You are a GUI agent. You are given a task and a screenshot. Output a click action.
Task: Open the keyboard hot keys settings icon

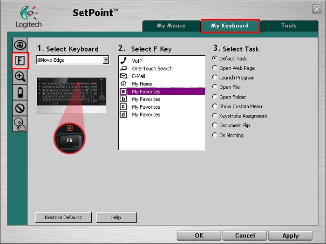pos(20,45)
